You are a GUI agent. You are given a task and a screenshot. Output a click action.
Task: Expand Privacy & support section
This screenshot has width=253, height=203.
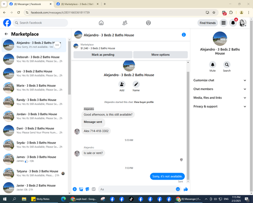(220, 107)
